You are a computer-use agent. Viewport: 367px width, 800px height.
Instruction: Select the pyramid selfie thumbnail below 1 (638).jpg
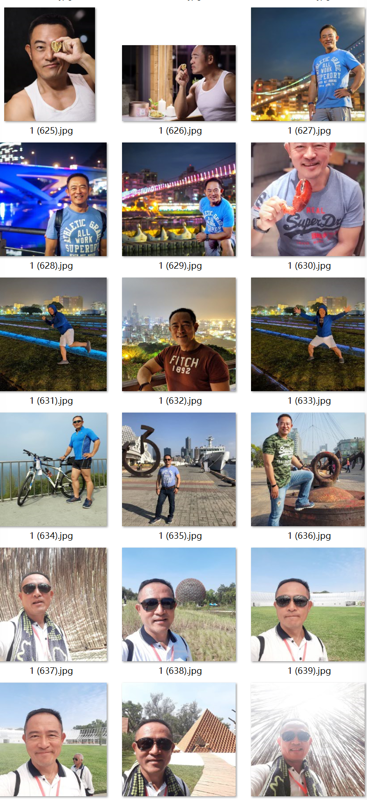point(179,739)
